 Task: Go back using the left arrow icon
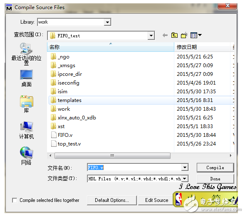pos(165,35)
